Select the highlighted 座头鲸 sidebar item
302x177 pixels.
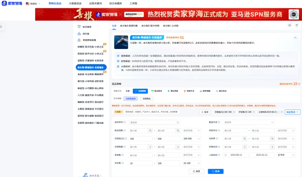(91, 67)
